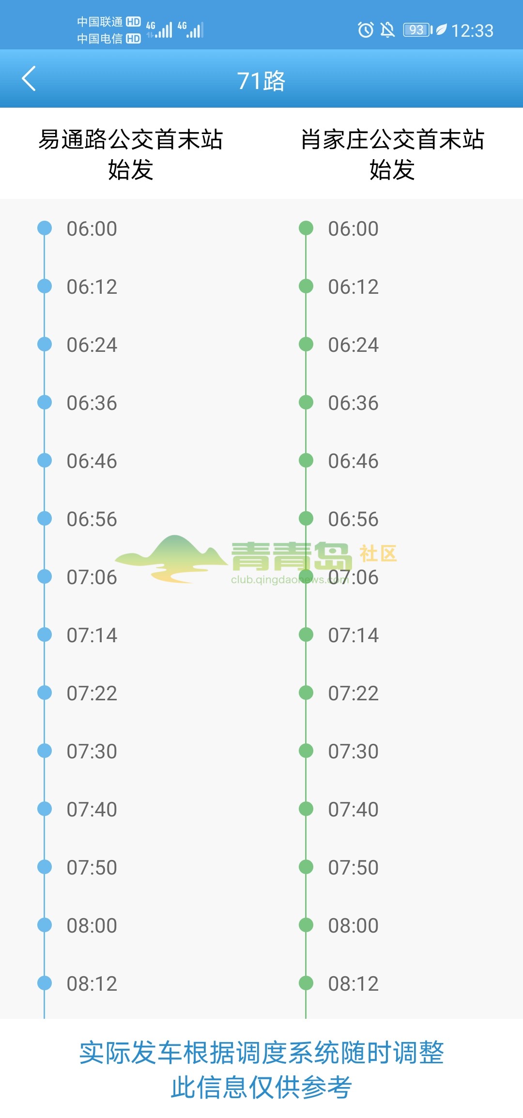This screenshot has width=523, height=1118.
Task: Tap the 实际发车根据调度系统随时调整 notice
Action: click(x=261, y=1053)
